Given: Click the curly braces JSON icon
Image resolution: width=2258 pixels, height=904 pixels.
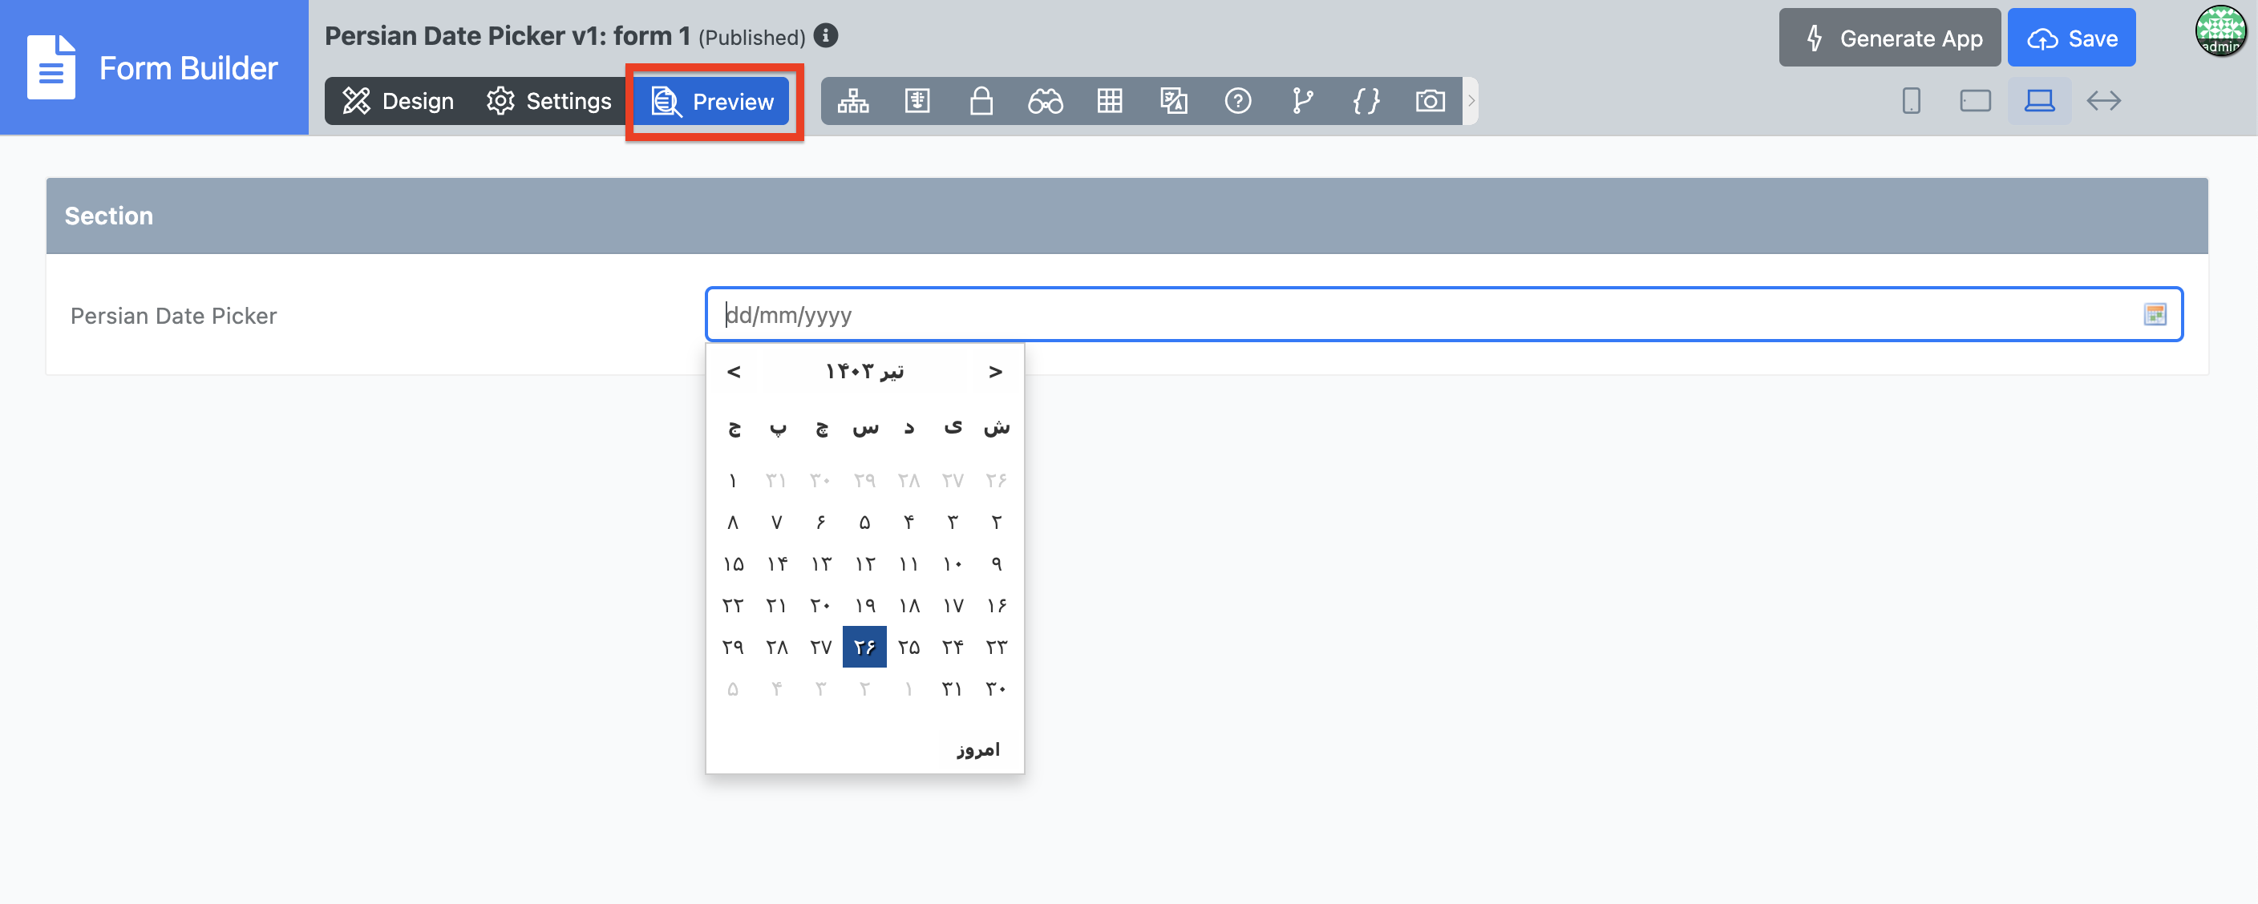Looking at the screenshot, I should click(1366, 102).
